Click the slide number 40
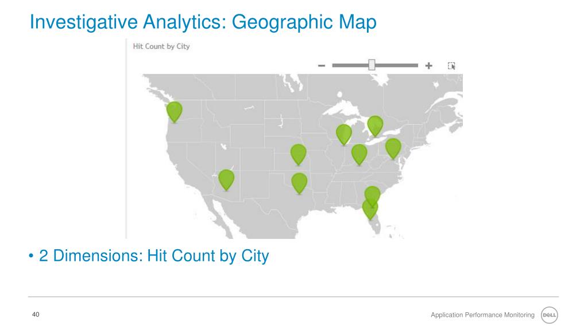588x330 pixels. pos(36,315)
